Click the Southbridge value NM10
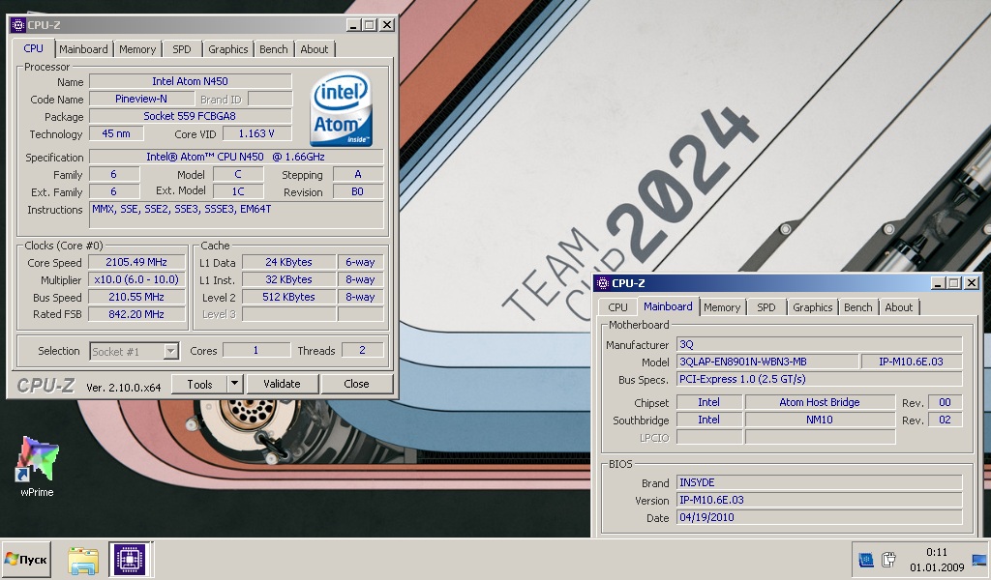This screenshot has width=991, height=580. tap(820, 420)
